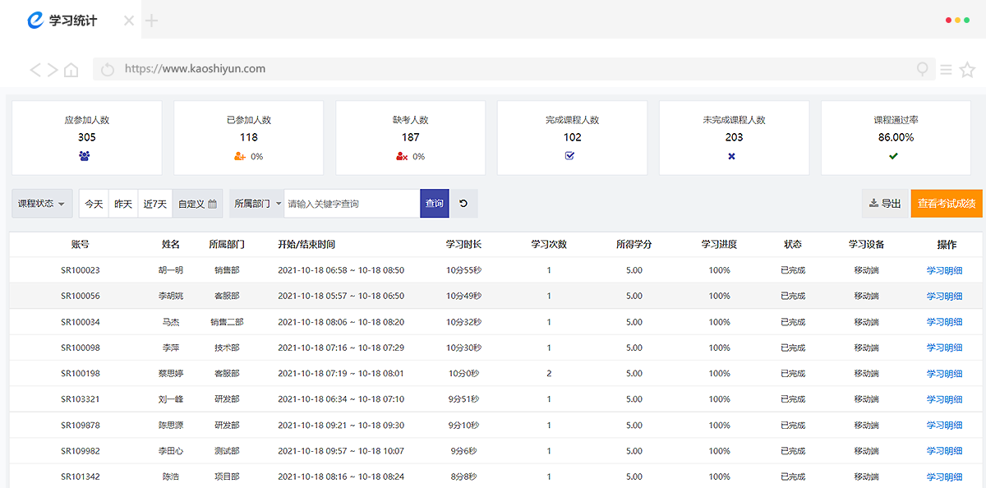This screenshot has height=488, width=986.
Task: Open 学习明细 for 陈思源
Action: [944, 426]
